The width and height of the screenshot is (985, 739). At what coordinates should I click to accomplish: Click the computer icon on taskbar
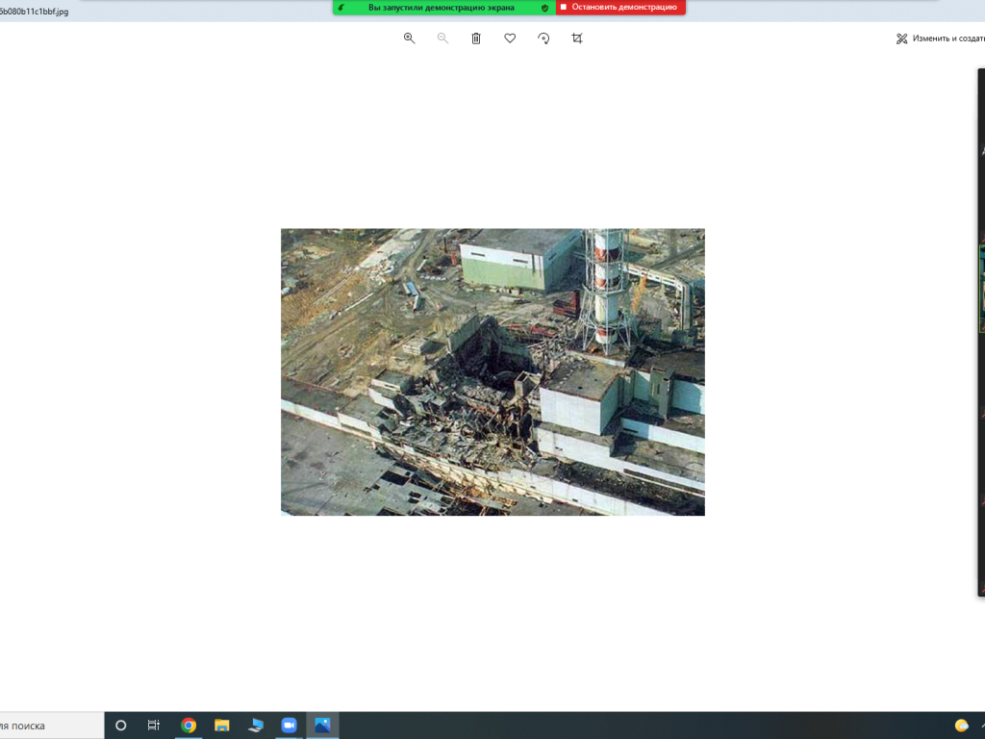(255, 726)
